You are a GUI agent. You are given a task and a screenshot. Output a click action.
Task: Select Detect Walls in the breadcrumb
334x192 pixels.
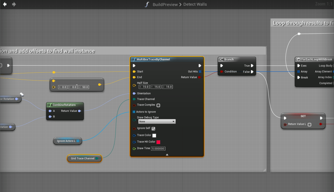195,4
